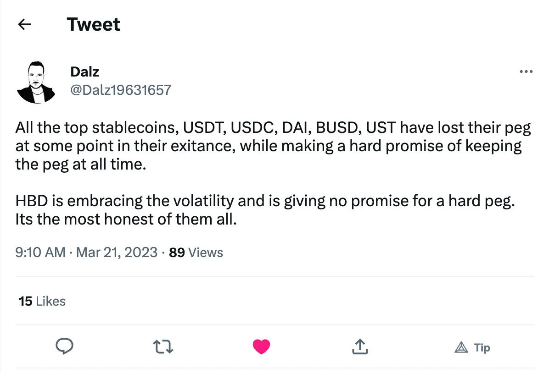The image size is (549, 373).
Task: Click the Brave triangle tip icon
Action: click(x=461, y=347)
